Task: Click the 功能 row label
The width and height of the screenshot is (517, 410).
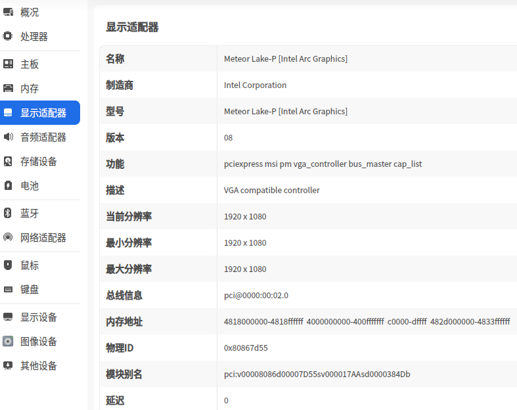Action: click(x=115, y=164)
